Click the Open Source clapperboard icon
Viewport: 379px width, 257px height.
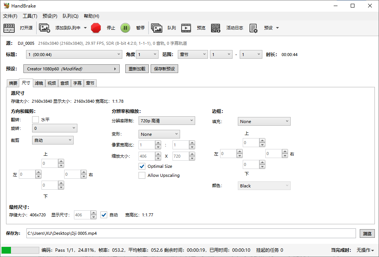coord(9,28)
